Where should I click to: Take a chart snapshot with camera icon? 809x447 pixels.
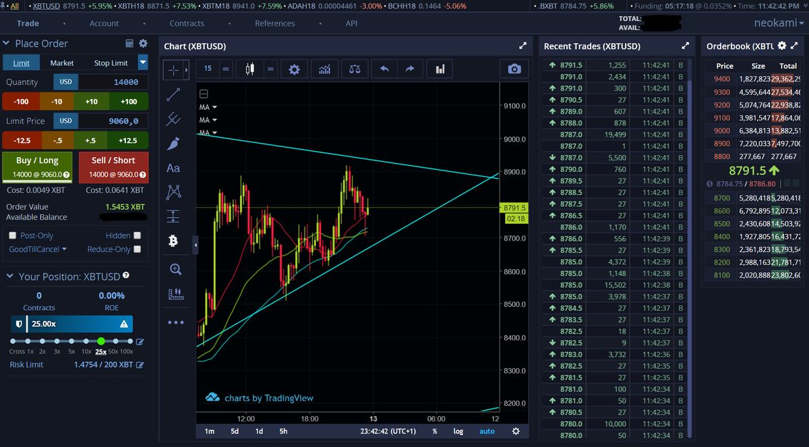514,69
